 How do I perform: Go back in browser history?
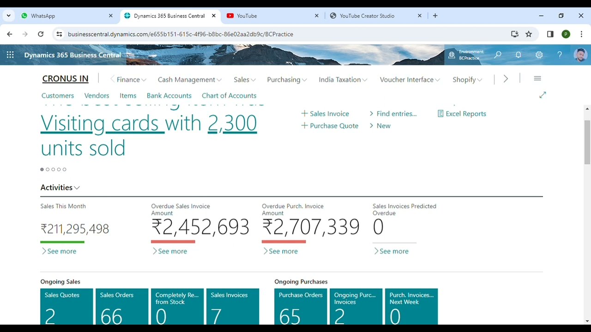coord(10,34)
